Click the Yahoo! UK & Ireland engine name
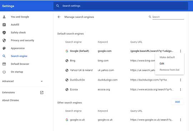The width and height of the screenshot is (193, 131). tap(81, 70)
